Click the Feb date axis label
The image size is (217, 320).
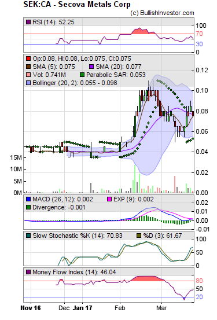[x=120, y=308]
